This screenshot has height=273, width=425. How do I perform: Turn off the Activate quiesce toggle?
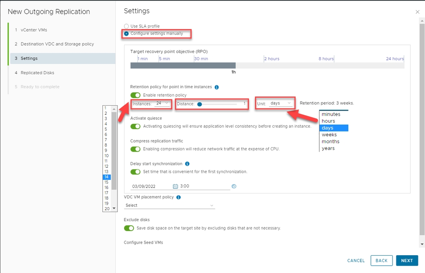coord(135,126)
